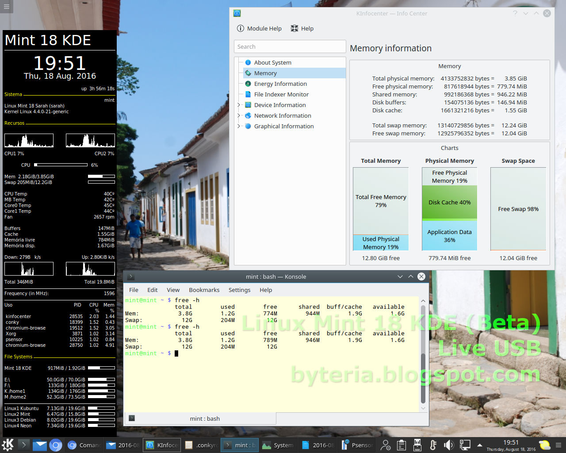The height and width of the screenshot is (453, 566).
Task: Switch to the Psensor taskbar entry
Action: click(x=357, y=445)
